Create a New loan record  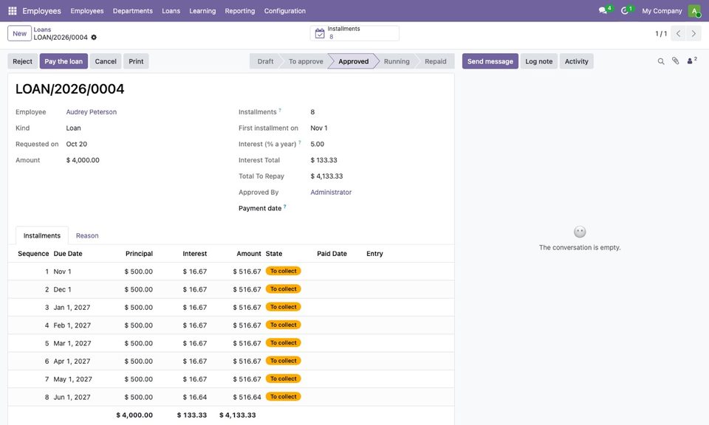[19, 33]
